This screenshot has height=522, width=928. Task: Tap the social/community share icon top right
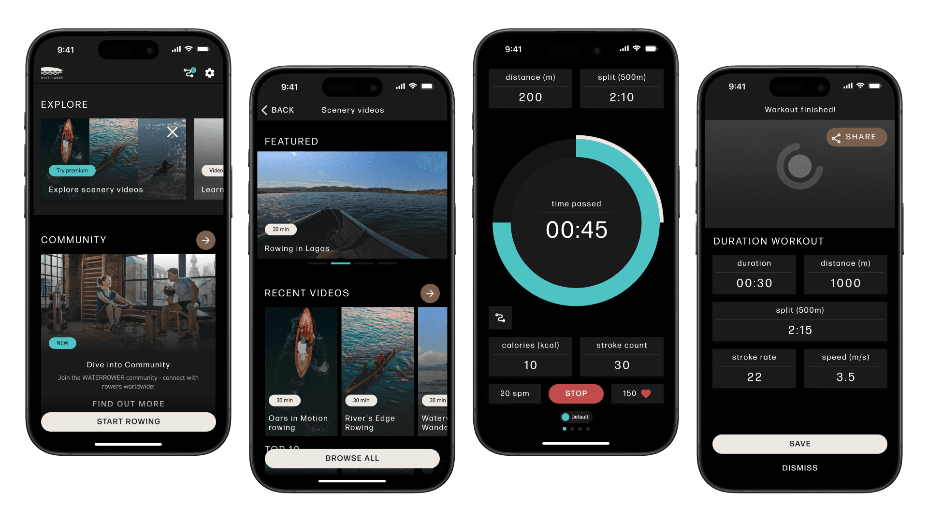188,72
